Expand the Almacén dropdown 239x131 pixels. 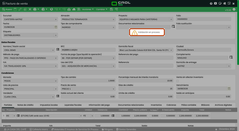(x=113, y=19)
